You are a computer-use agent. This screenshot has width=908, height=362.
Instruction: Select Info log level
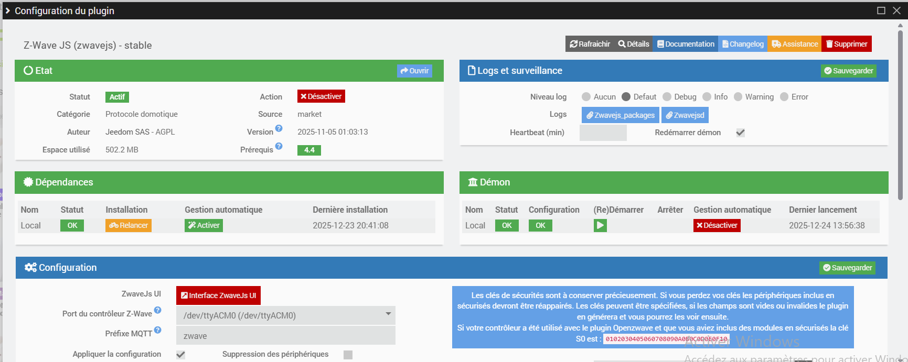[x=707, y=97]
